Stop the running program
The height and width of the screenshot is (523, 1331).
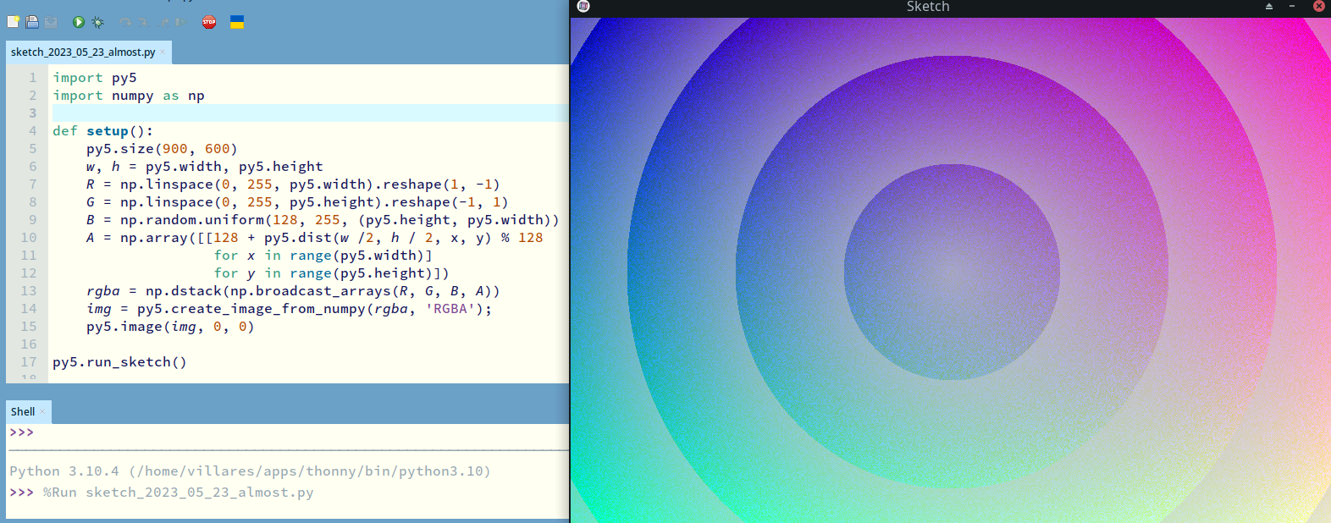click(209, 22)
